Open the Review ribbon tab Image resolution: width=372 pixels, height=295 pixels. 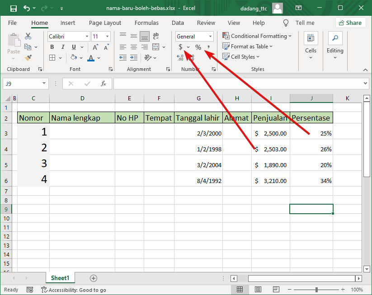pos(206,23)
